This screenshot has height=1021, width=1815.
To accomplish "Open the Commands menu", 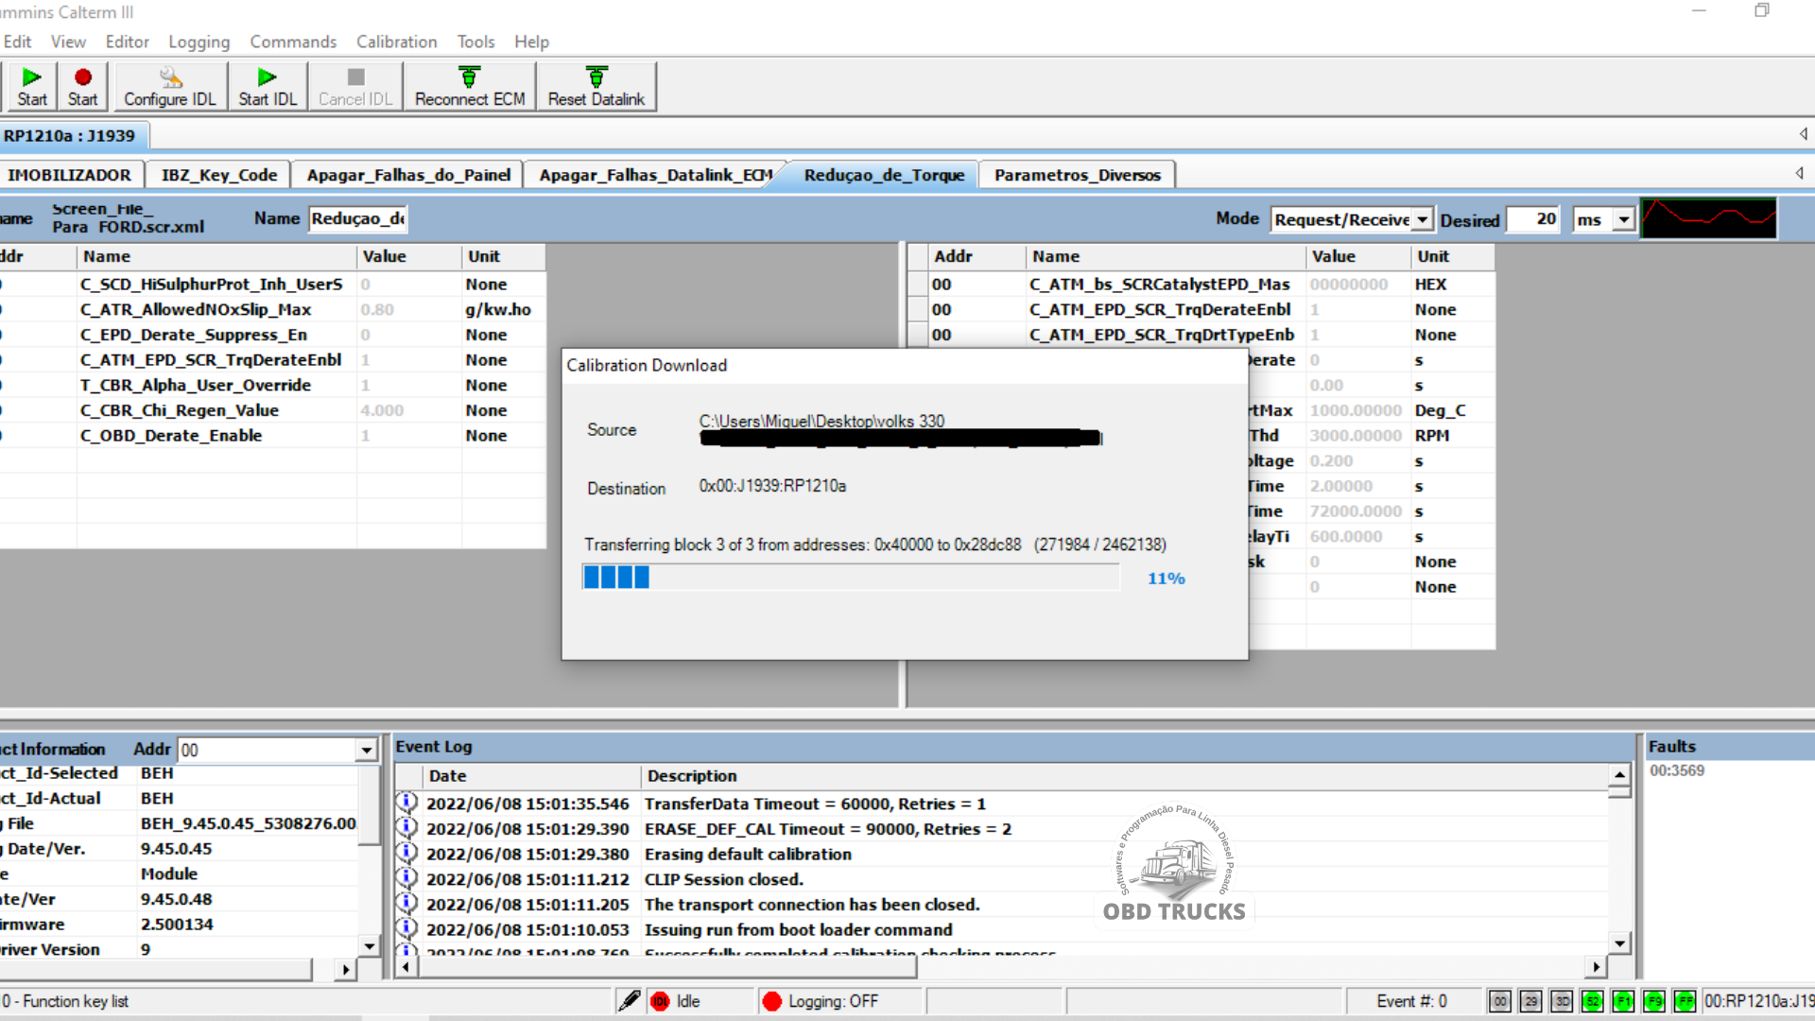I will [x=293, y=42].
